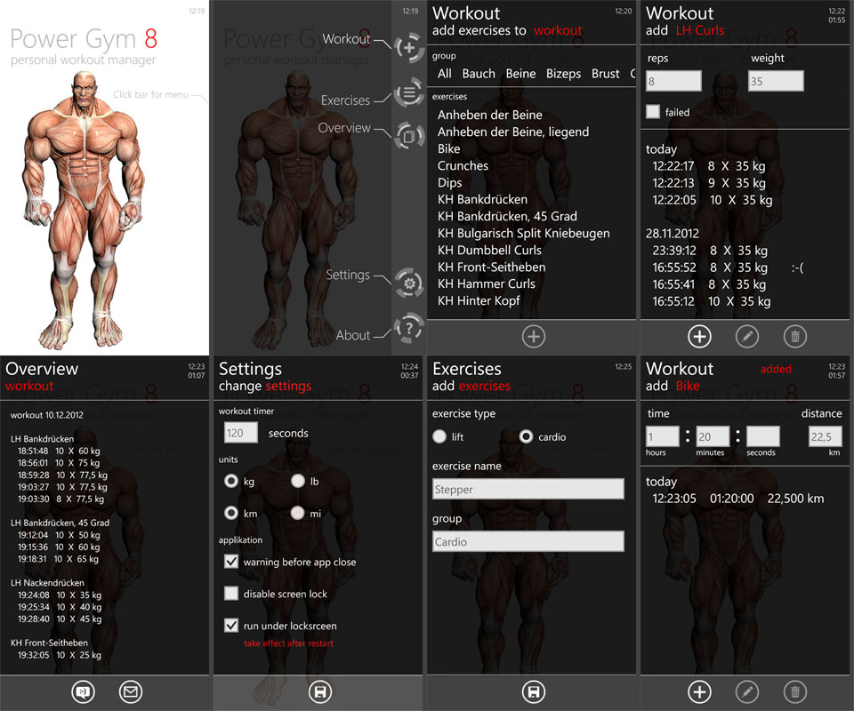Viewport: 854px width, 711px height.
Task: Switch to the Bauch group tab
Action: tap(479, 74)
